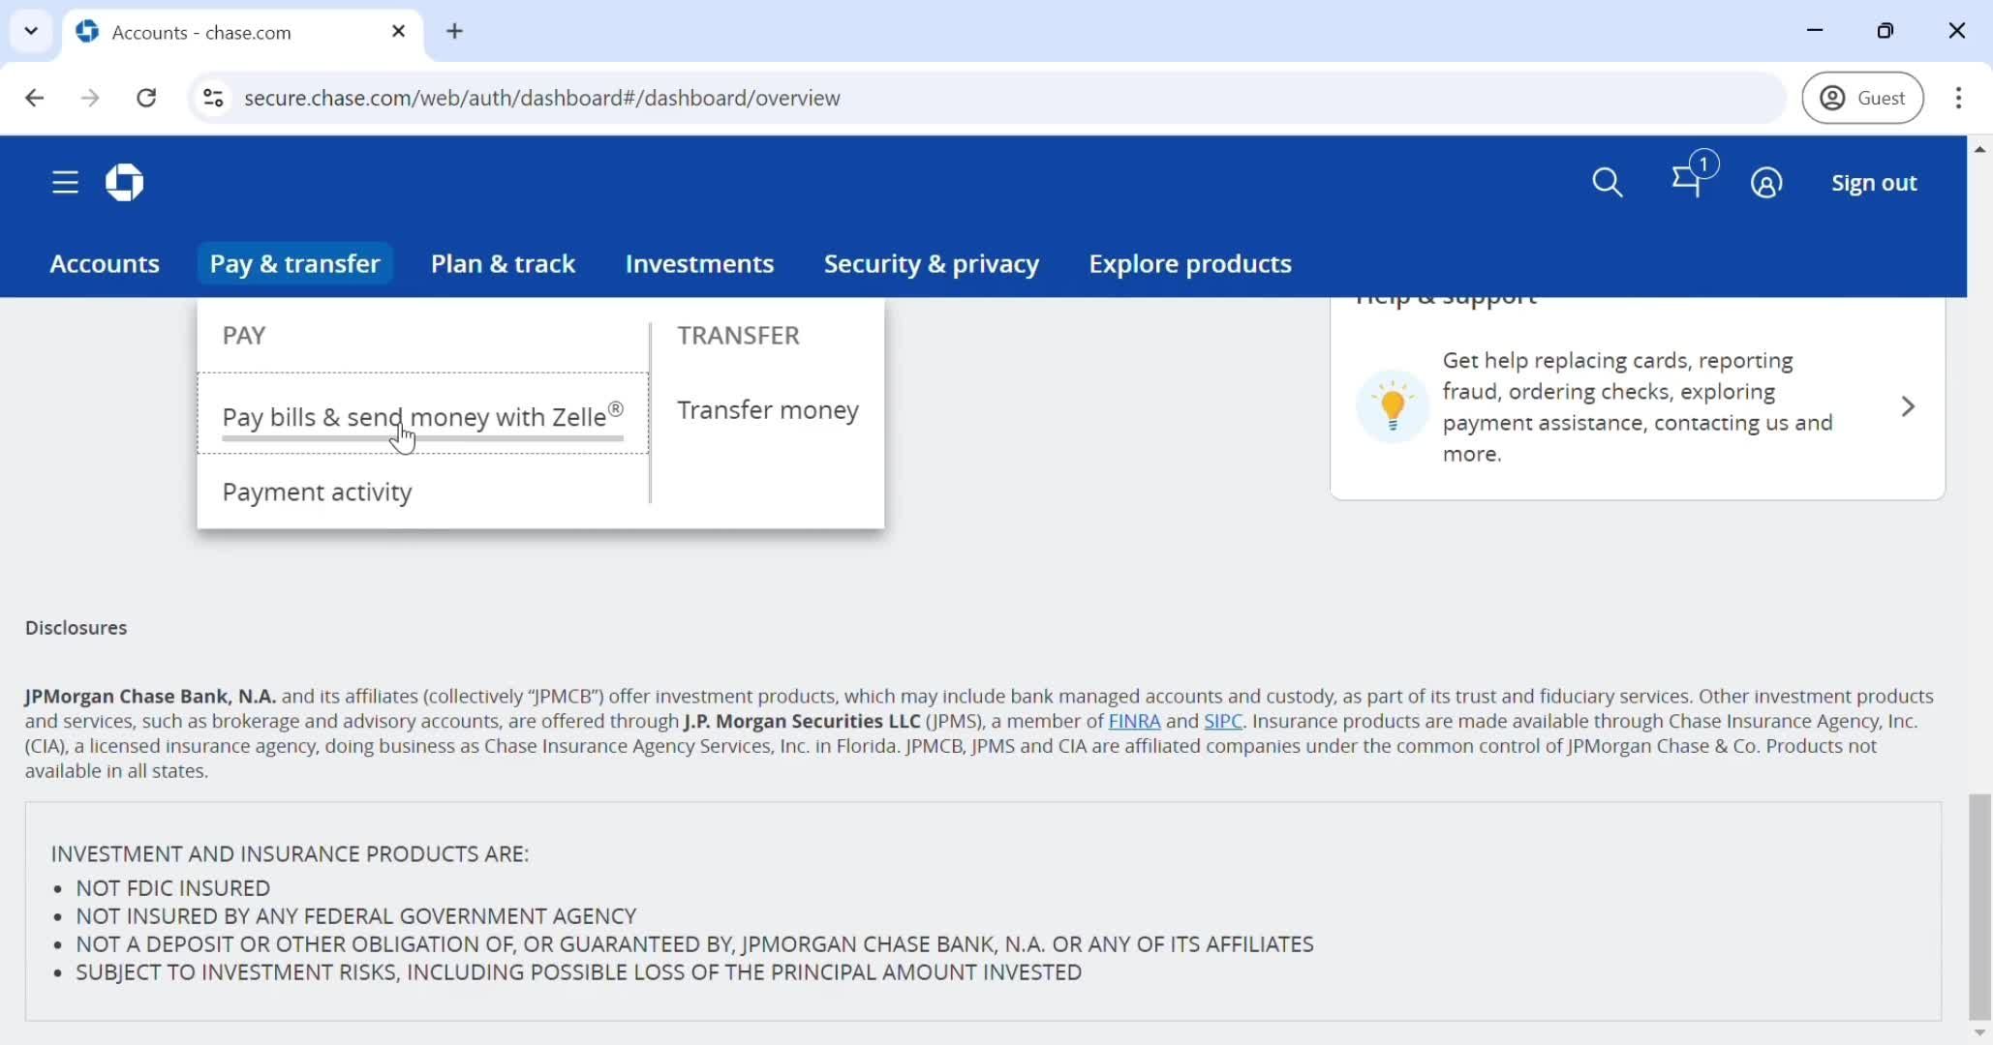The height and width of the screenshot is (1045, 1993).
Task: Open the Plan & track dropdown menu
Action: pos(504,263)
